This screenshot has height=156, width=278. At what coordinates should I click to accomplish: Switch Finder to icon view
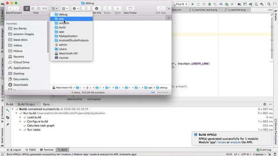tap(27, 8)
